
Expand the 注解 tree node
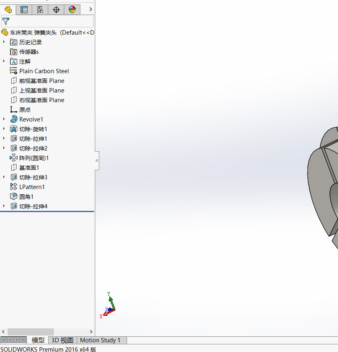coord(4,61)
